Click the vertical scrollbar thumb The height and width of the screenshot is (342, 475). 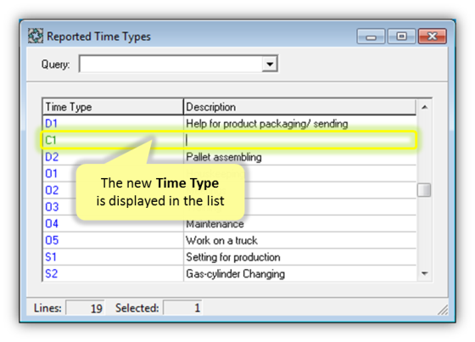pyautogui.click(x=424, y=190)
